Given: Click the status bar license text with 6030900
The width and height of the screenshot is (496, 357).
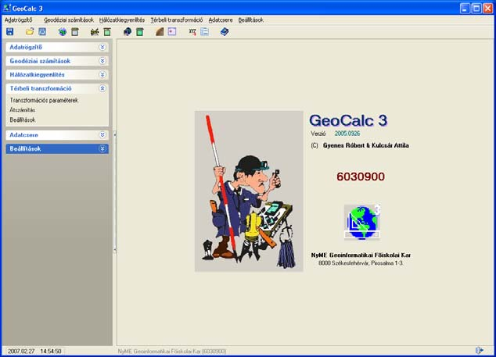Looking at the screenshot, I should click(172, 351).
